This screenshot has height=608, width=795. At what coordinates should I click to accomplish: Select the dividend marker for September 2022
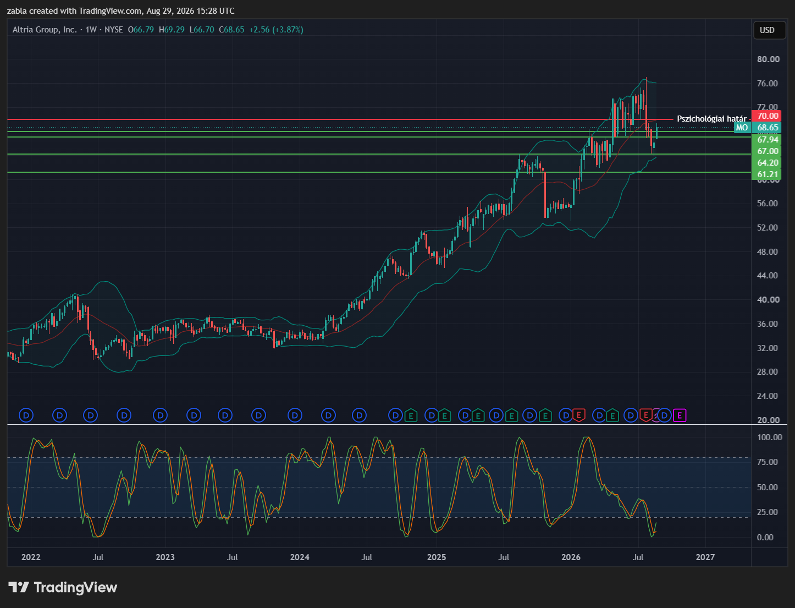click(124, 415)
